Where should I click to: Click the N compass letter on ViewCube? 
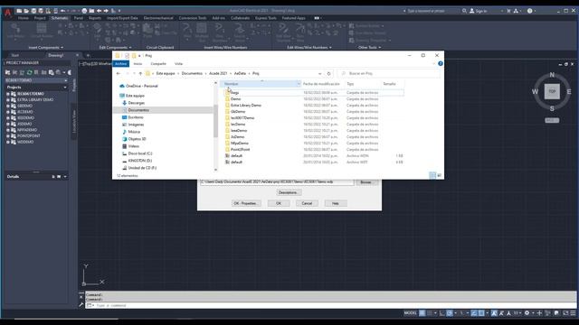click(552, 75)
